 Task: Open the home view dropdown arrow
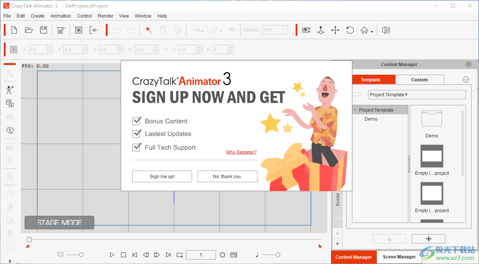coord(372,32)
